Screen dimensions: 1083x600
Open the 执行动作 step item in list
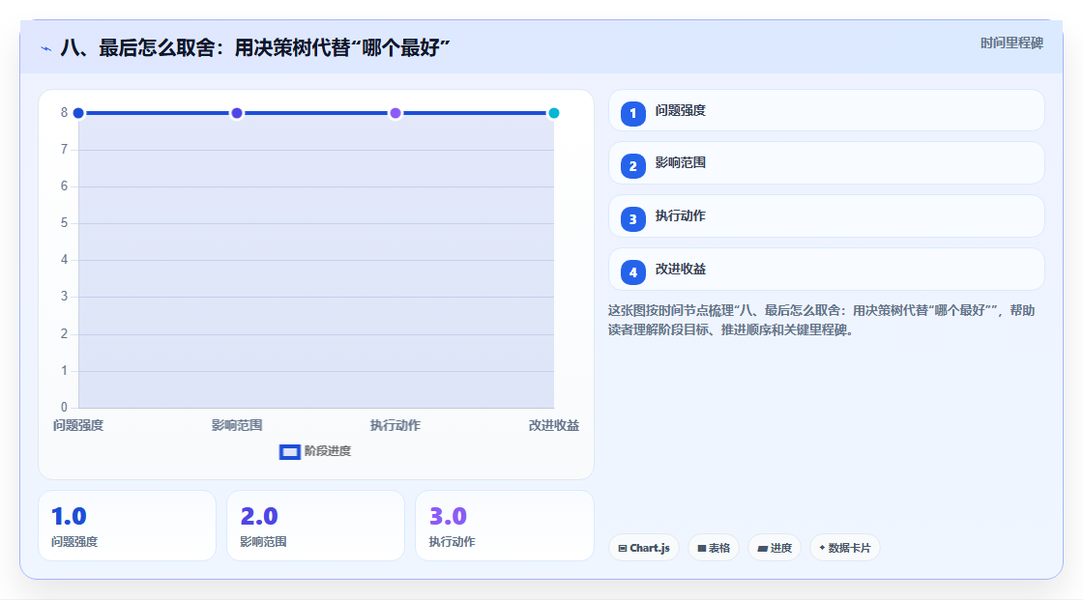click(x=826, y=216)
